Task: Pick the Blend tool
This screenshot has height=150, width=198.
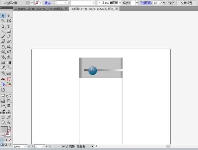Action: click(9, 68)
